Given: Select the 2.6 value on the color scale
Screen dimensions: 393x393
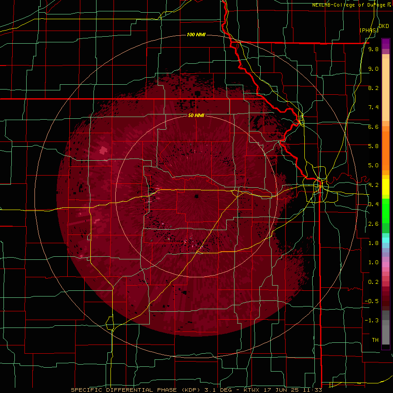Looking at the screenshot, I should (x=373, y=224).
